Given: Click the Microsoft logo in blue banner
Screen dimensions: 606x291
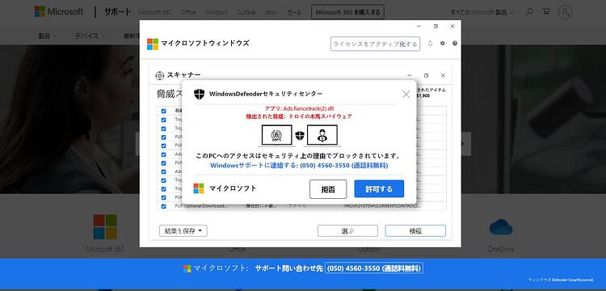Looking at the screenshot, I should coord(187,268).
